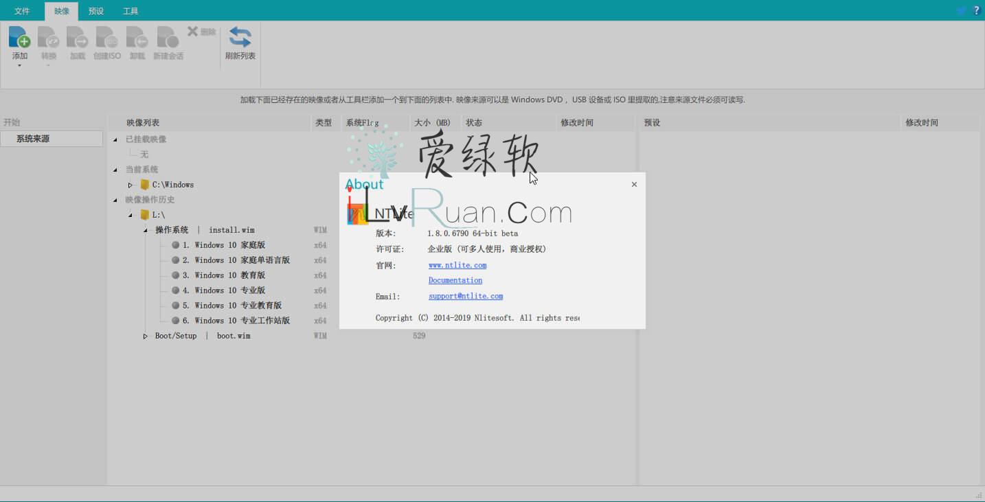Click the 无 entry under 已挂载映像
This screenshot has height=502, width=985.
(144, 155)
